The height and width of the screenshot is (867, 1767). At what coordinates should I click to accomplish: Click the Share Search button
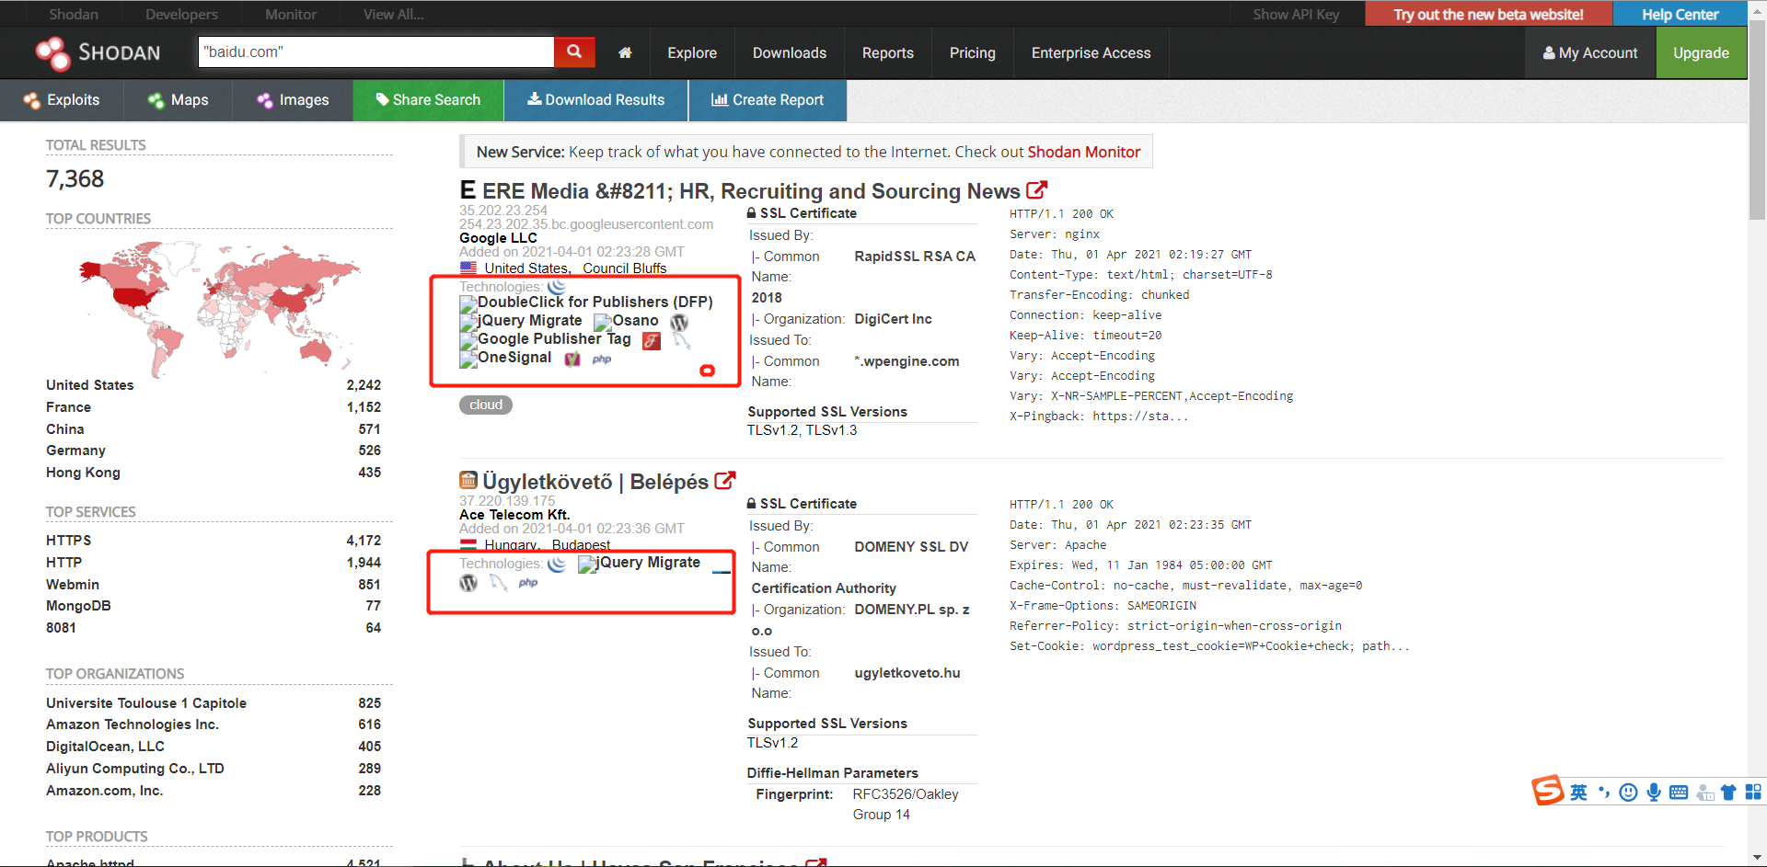(428, 100)
